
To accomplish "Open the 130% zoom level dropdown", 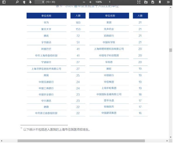I will point(103,2).
